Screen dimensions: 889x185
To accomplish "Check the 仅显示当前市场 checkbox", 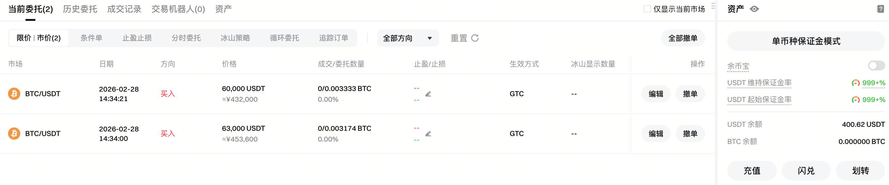I will point(647,9).
